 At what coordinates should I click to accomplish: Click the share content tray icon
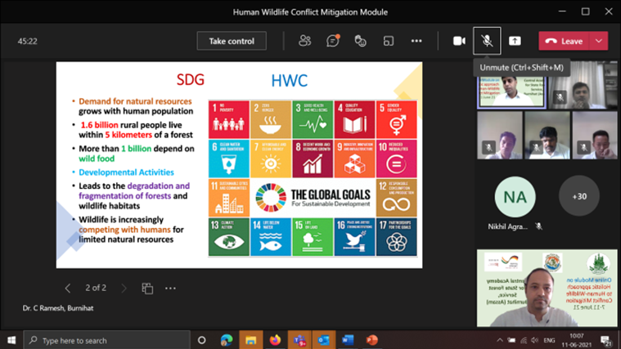click(x=515, y=41)
